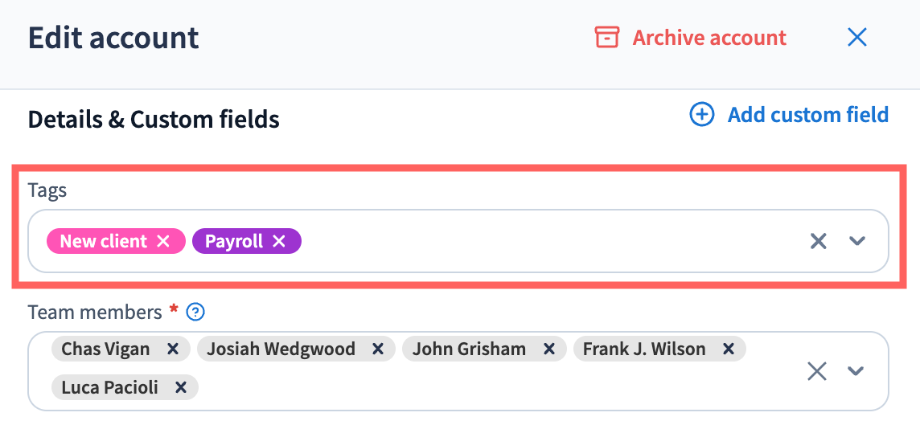Image resolution: width=920 pixels, height=429 pixels.
Task: Remove the Payroll tag
Action: [x=279, y=241]
